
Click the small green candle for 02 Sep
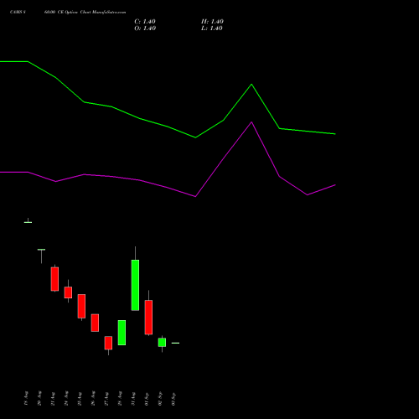[x=162, y=342]
